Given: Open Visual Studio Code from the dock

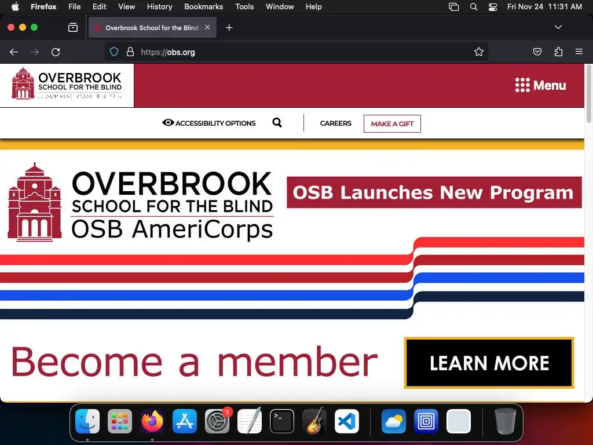Looking at the screenshot, I should pyautogui.click(x=347, y=421).
